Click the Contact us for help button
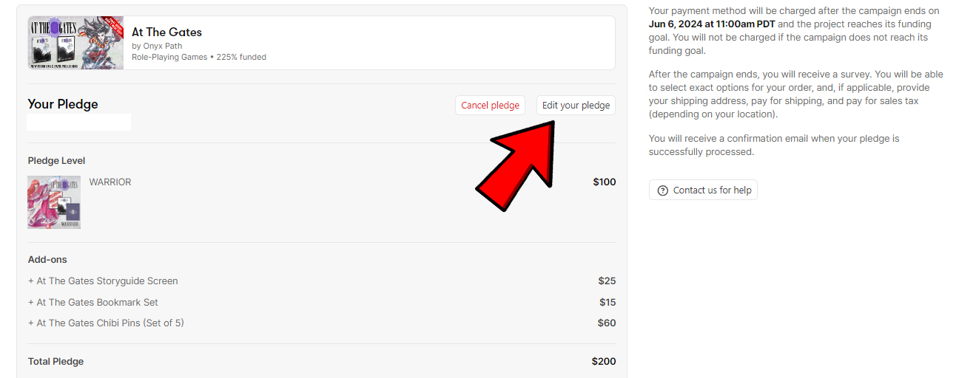The width and height of the screenshot is (959, 378). pos(703,190)
